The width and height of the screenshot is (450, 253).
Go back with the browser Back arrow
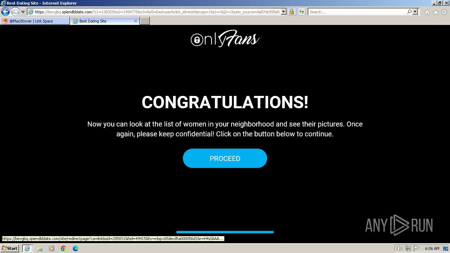(x=6, y=12)
